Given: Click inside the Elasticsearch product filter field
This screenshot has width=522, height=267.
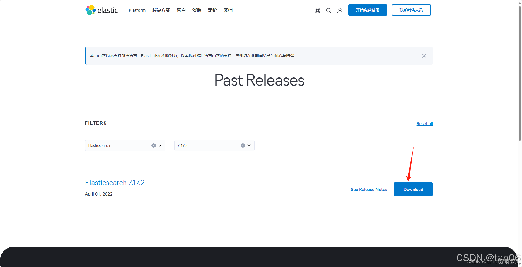Looking at the screenshot, I should pyautogui.click(x=125, y=145).
